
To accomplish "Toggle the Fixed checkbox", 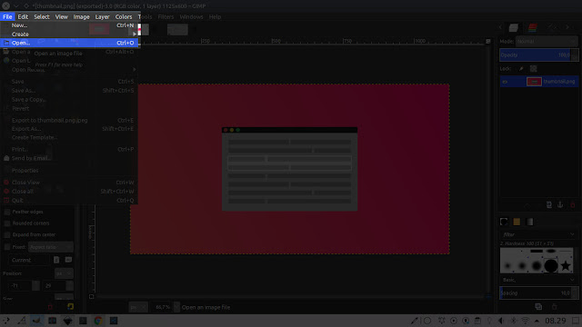I will pos(7,247).
